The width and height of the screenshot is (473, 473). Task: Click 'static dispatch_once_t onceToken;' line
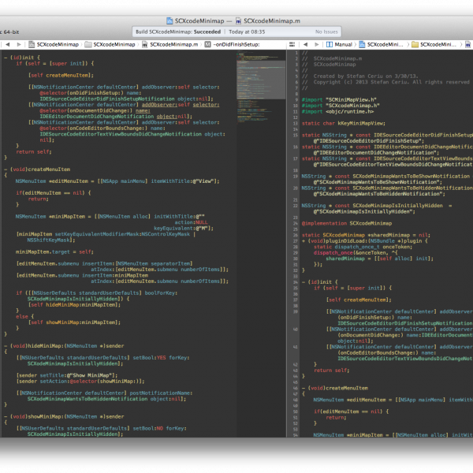tap(363, 247)
